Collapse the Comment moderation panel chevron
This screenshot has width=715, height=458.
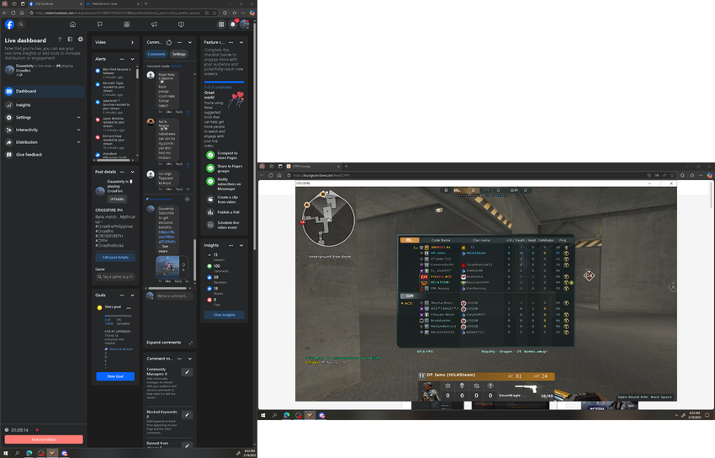tap(190, 359)
